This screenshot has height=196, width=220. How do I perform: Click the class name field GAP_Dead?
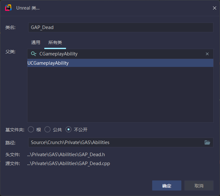coord(121,27)
